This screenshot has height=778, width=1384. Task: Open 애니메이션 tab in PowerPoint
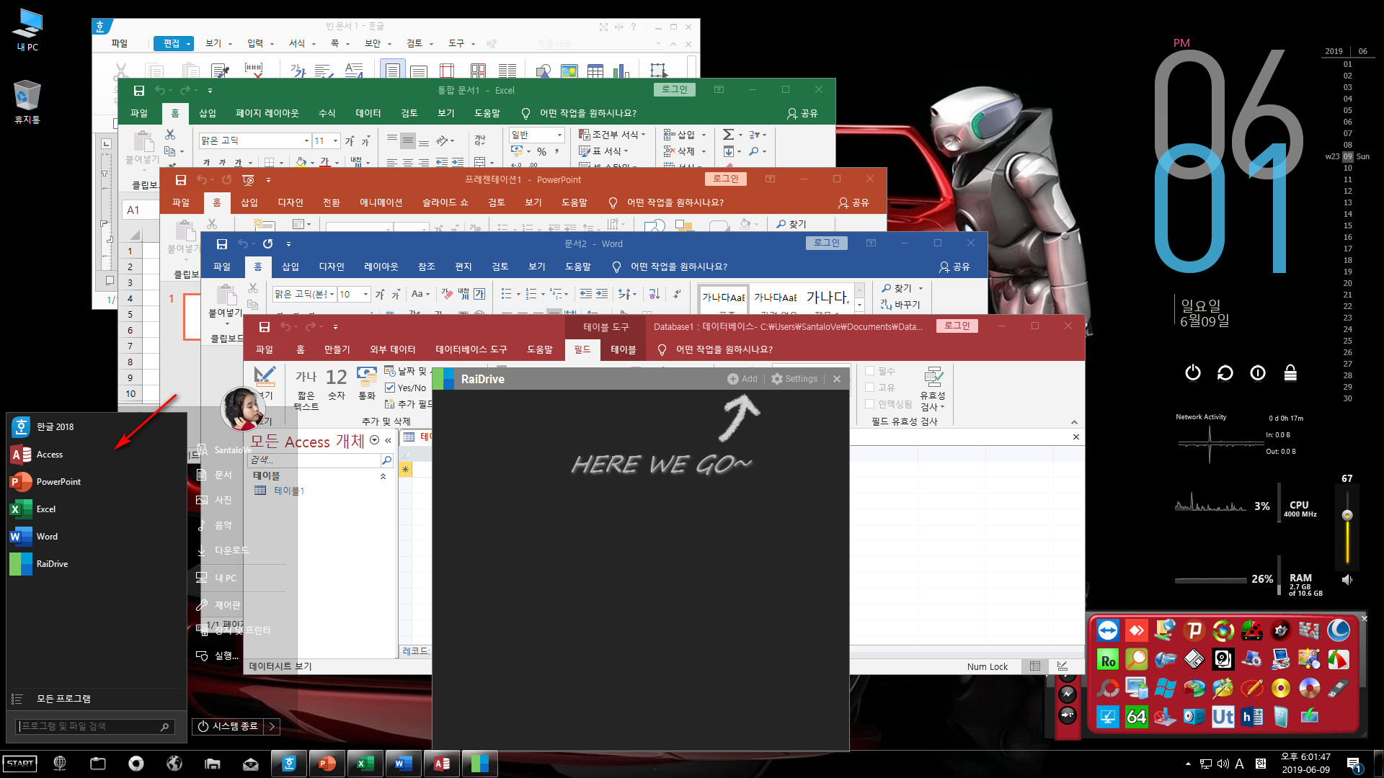pos(381,203)
